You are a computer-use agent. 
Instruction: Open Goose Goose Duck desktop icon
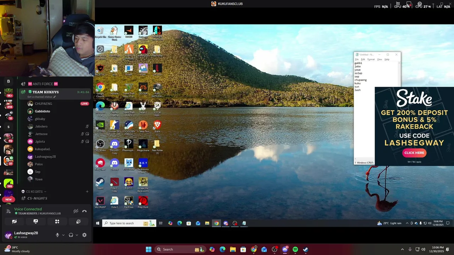114,33
